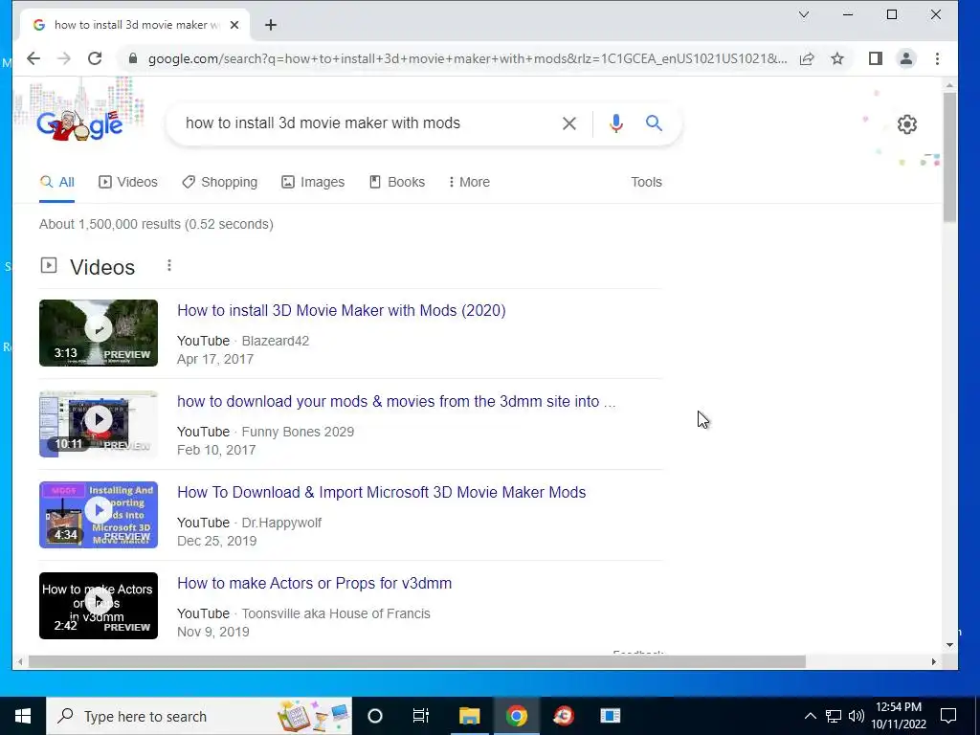Play the 3:13 Blazeard42 video thumbnail
The image size is (980, 735).
click(x=99, y=332)
